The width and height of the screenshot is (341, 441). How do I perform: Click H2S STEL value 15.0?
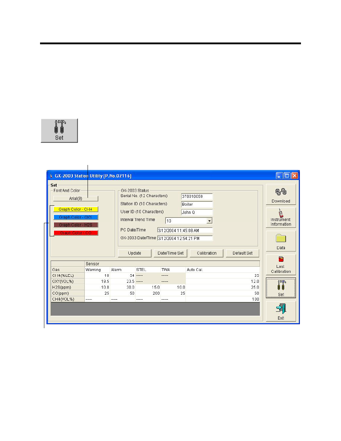click(x=148, y=287)
